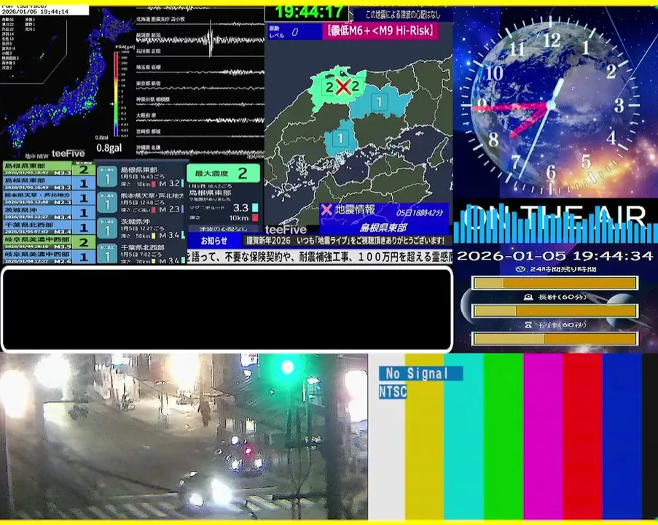
Task: Click the intensity 1 marker south of the epicenter
Action: (x=340, y=139)
